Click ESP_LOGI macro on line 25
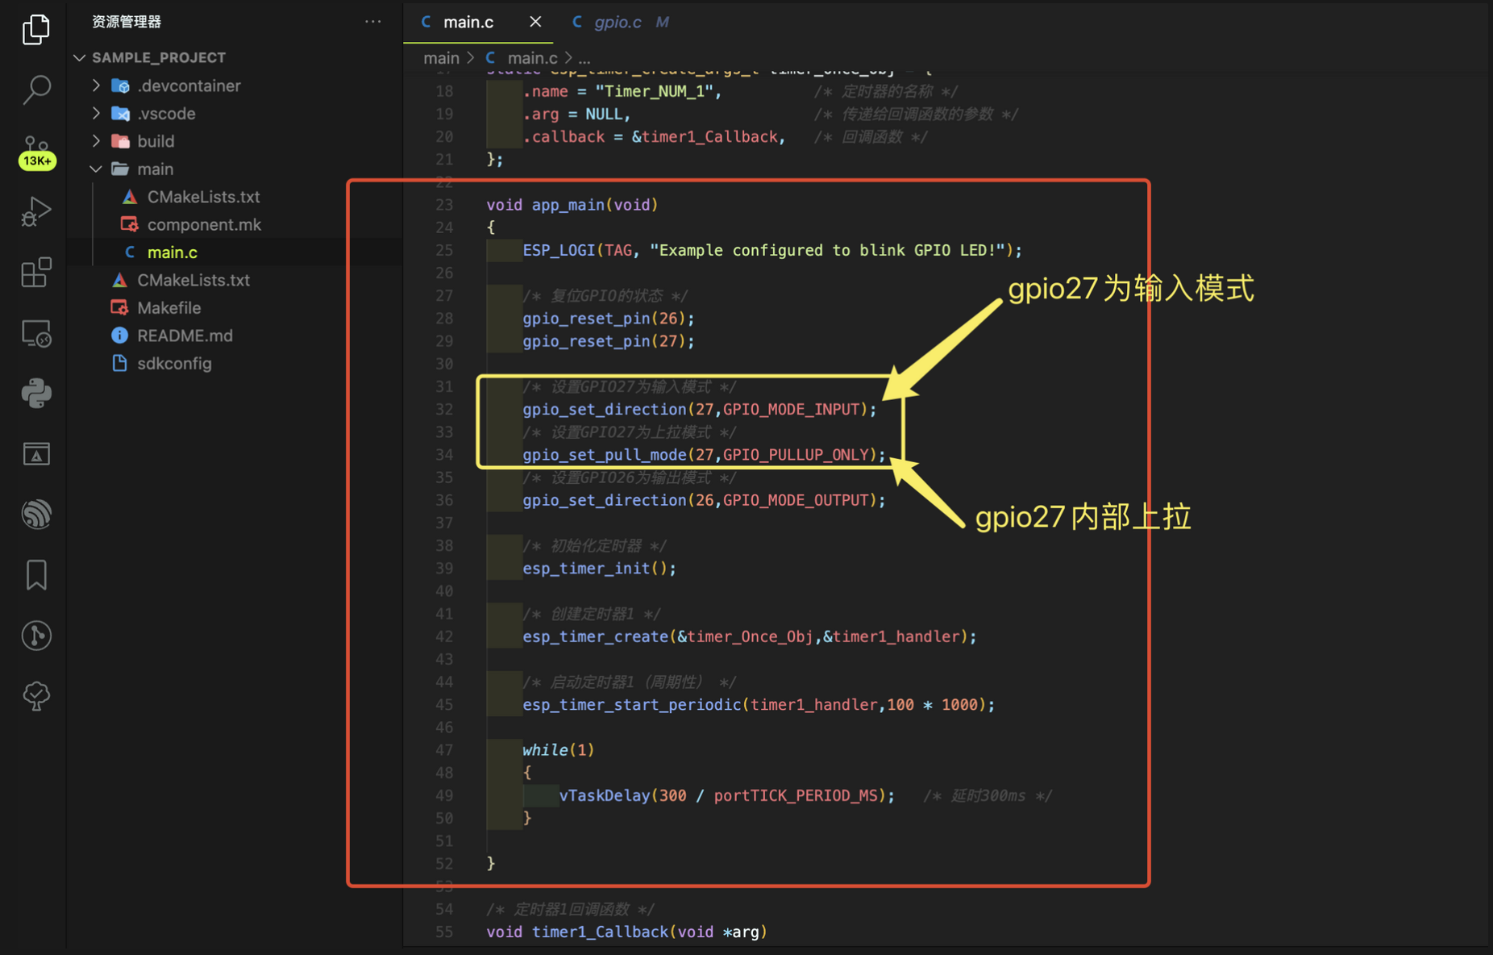The height and width of the screenshot is (955, 1493). click(x=559, y=250)
